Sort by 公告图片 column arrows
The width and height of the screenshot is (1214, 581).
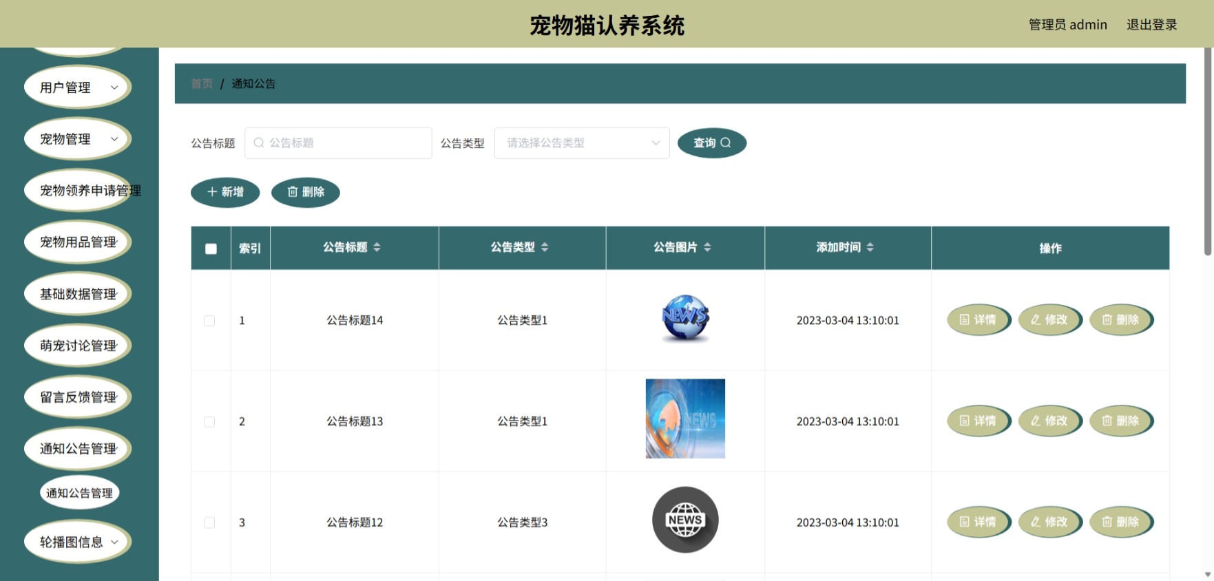click(x=707, y=247)
